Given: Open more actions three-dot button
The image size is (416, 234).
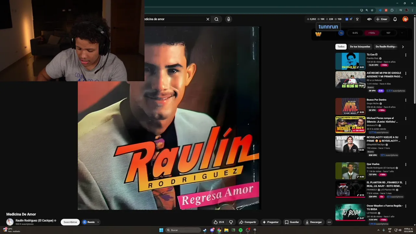Looking at the screenshot, I should pos(329,222).
